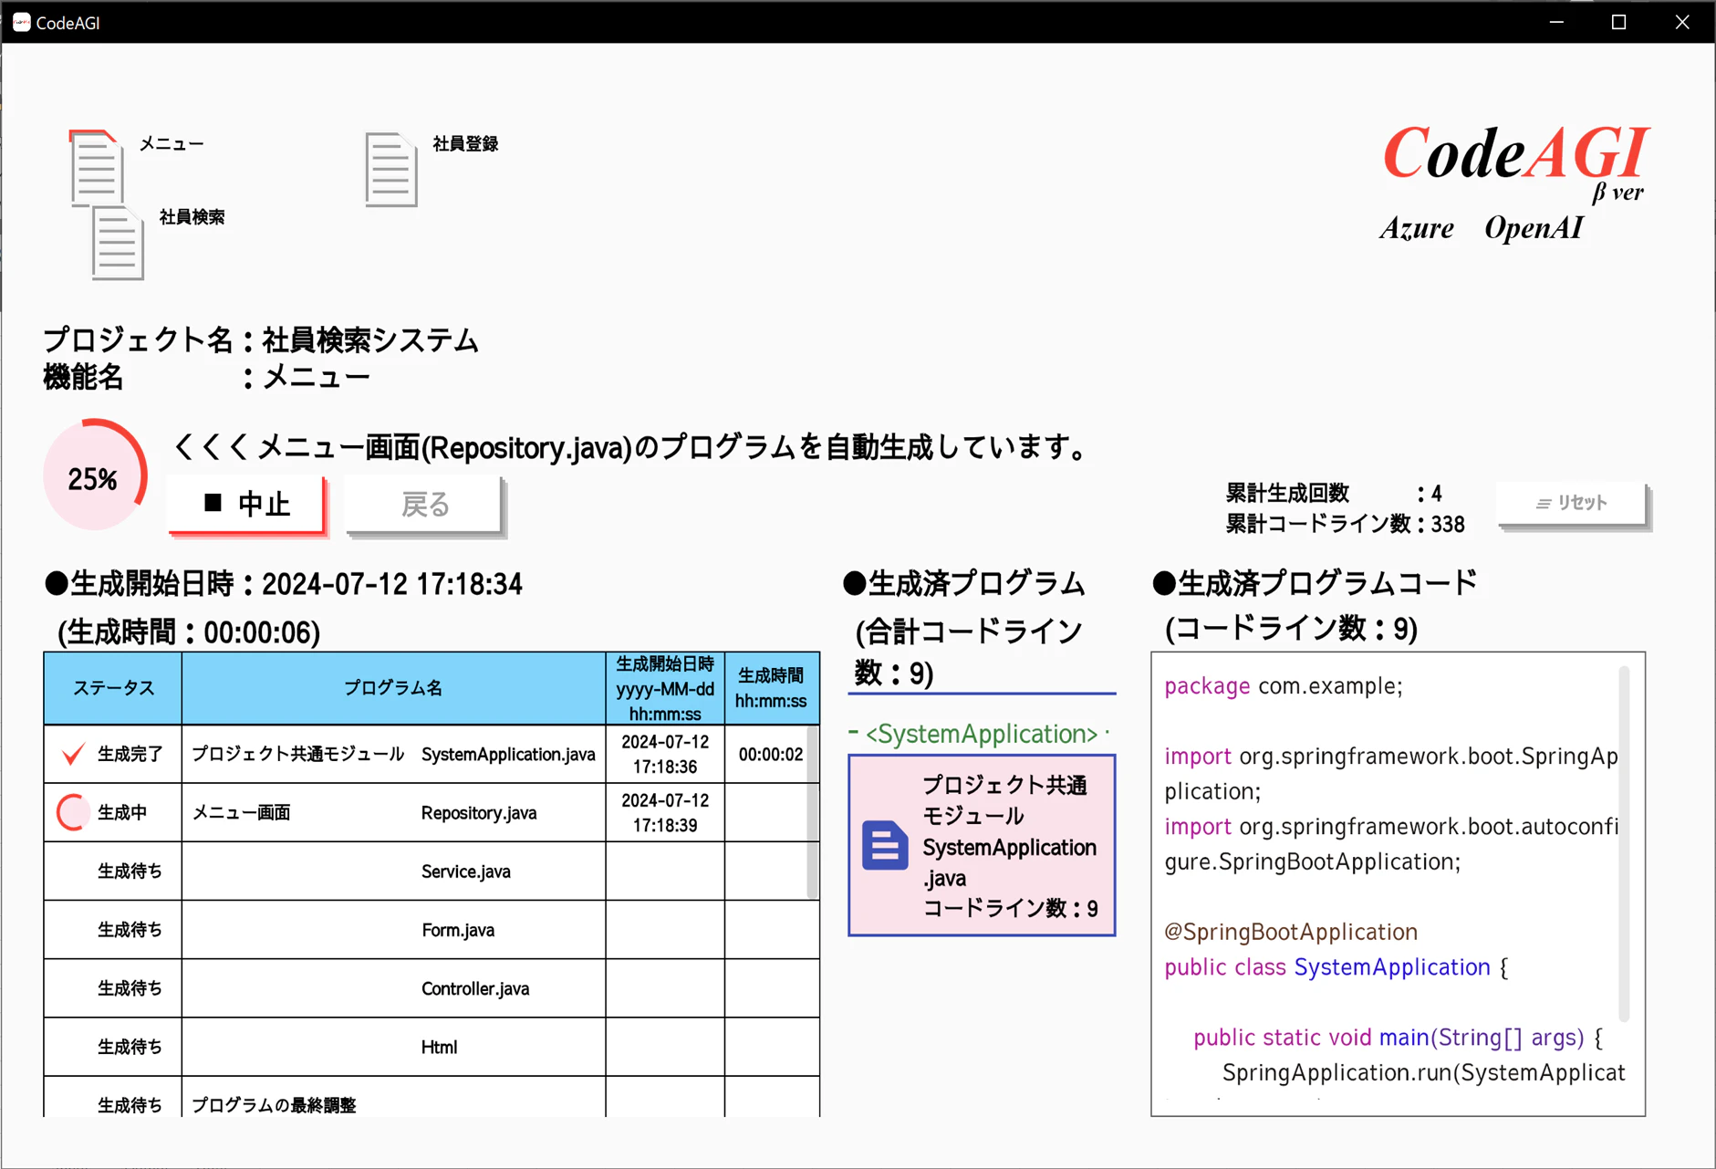Click the code panel's vertical scrollbar

(x=1624, y=844)
